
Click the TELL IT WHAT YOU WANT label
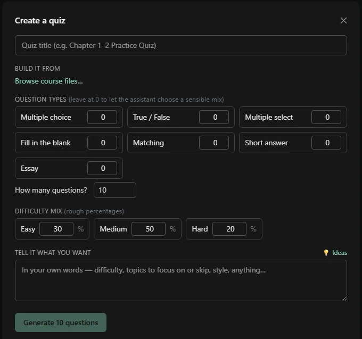point(53,253)
